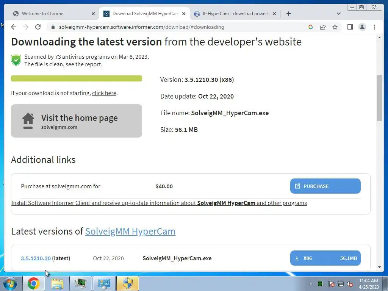Open the Chrome profile avatar
Image resolution: width=388 pixels, height=291 pixels.
click(362, 27)
